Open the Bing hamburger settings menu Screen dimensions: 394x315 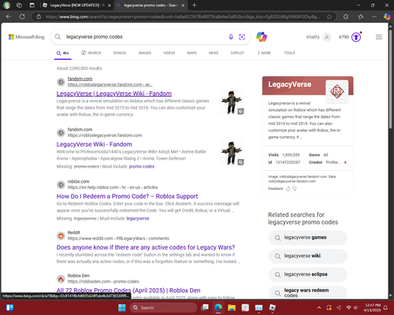379,37
